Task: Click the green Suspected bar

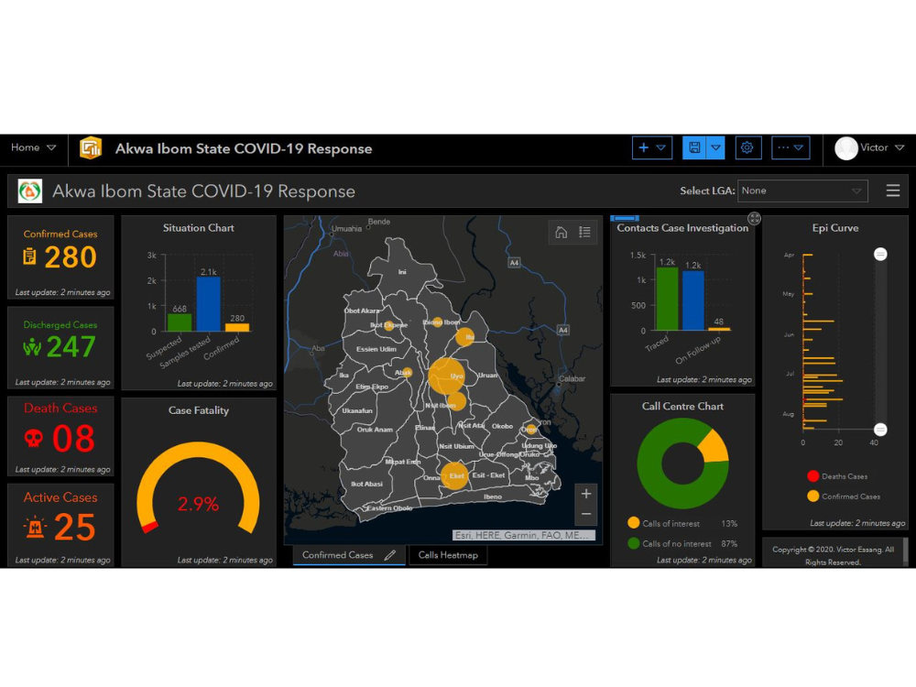Action: (180, 323)
